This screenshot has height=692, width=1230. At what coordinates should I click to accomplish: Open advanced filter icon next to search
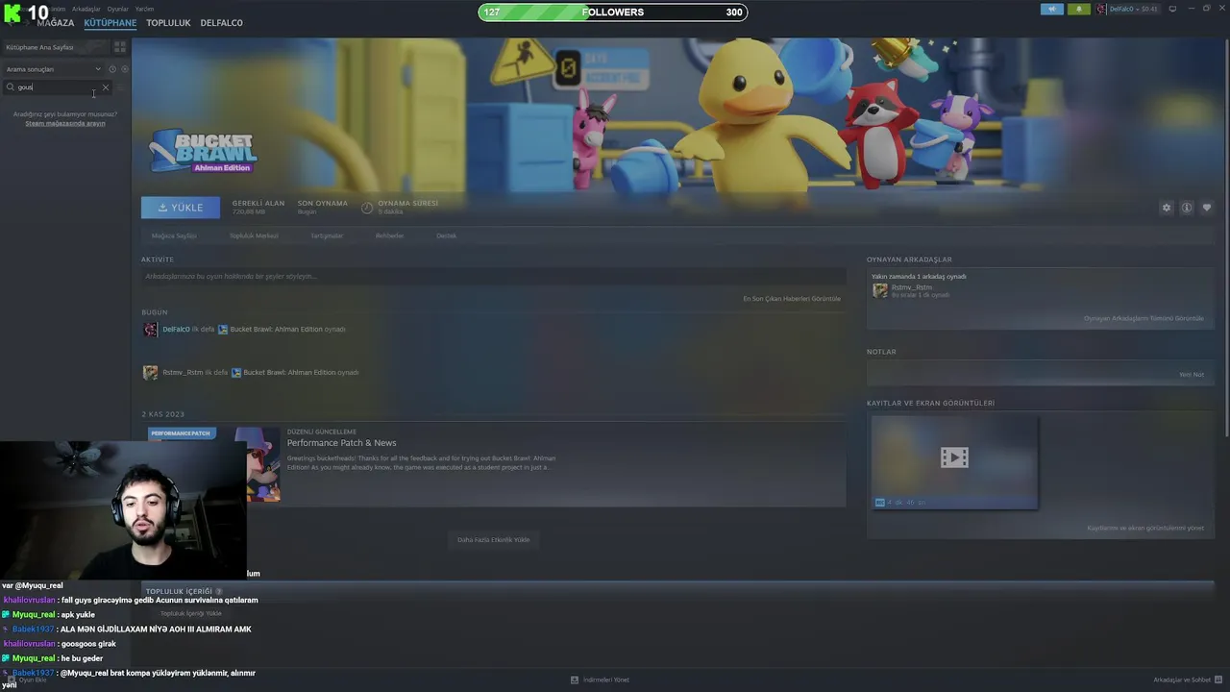click(x=121, y=87)
